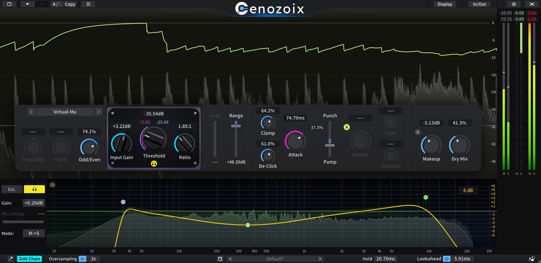The width and height of the screenshot is (541, 263).
Task: Click the 61.0% de-click value
Action: [268, 144]
